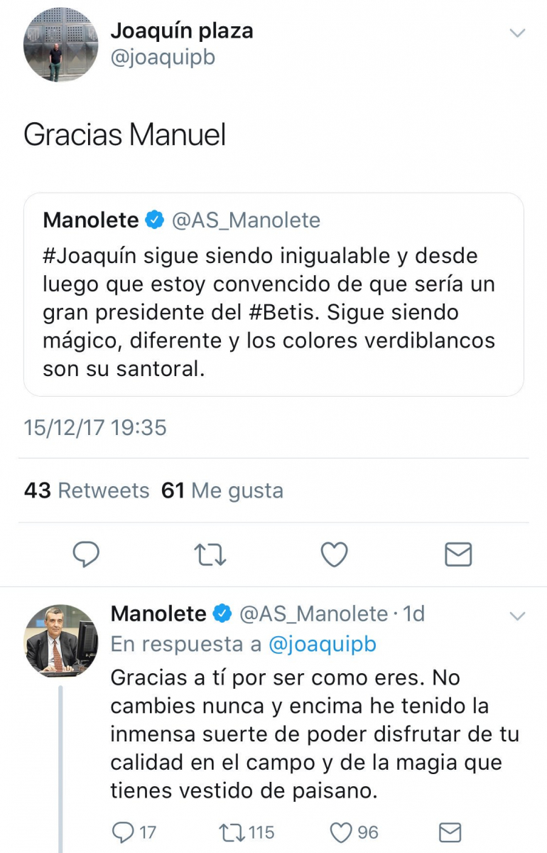This screenshot has height=853, width=547.
Task: View the 61 Me gusta list
Action: 222,490
